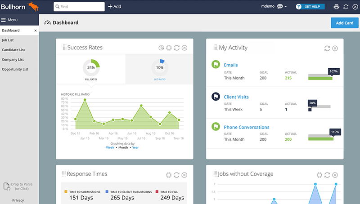
Task: Click the question mark help icon
Action: 298,7
